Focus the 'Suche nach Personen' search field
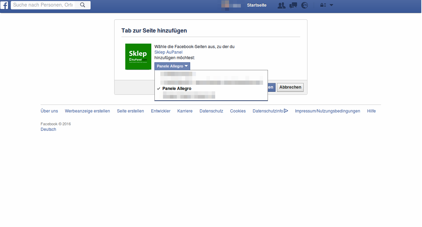The width and height of the screenshot is (422, 227). pyautogui.click(x=43, y=5)
